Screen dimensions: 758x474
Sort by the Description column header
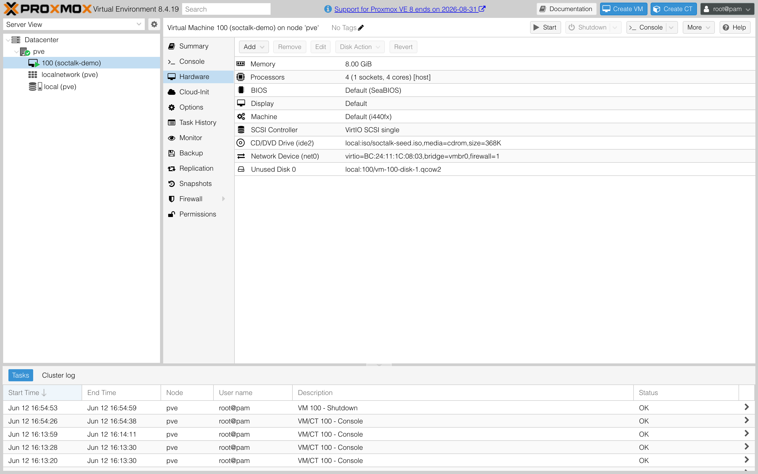click(x=463, y=392)
